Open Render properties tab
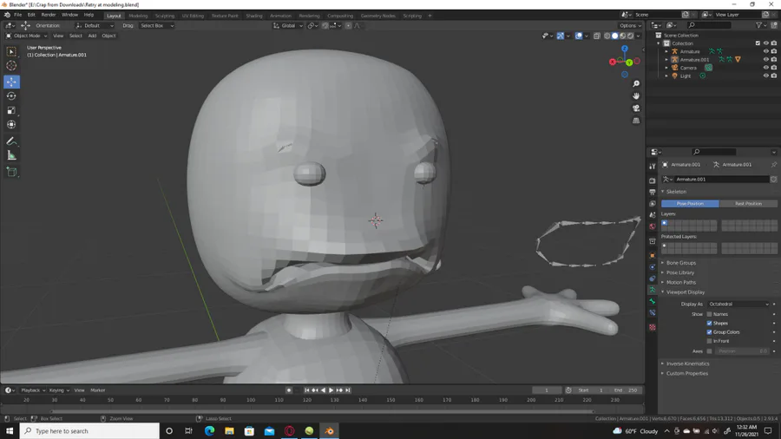 pyautogui.click(x=652, y=180)
